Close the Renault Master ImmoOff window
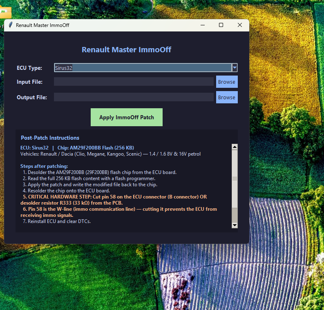The image size is (324, 310). (x=240, y=25)
